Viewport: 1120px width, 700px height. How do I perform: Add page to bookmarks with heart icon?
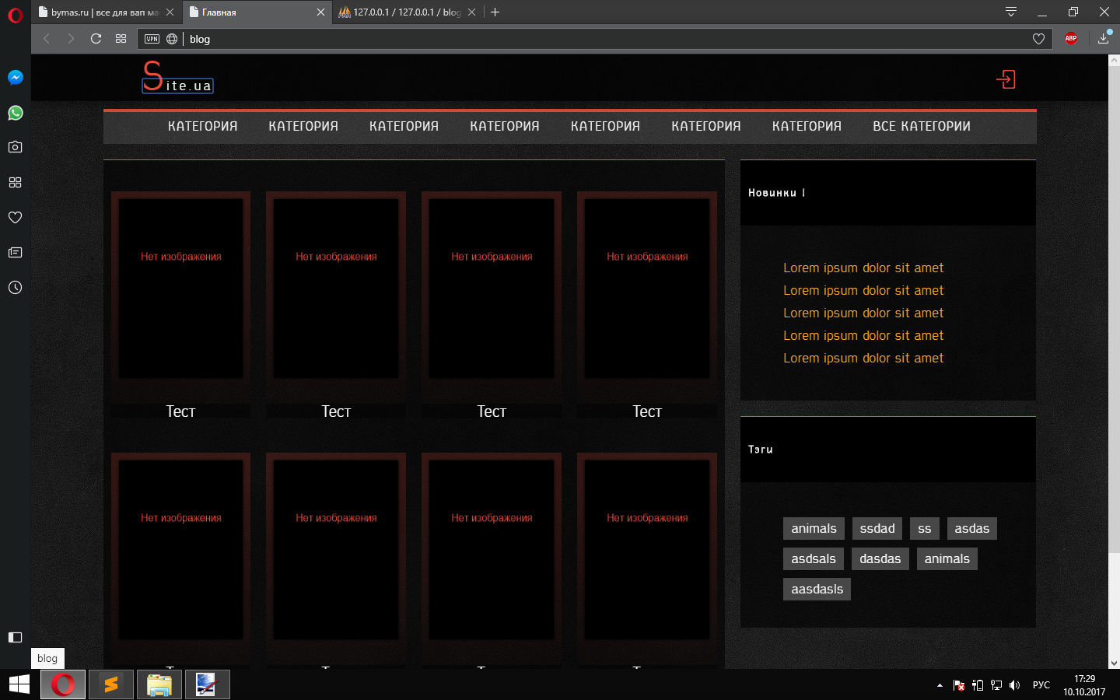point(1038,39)
